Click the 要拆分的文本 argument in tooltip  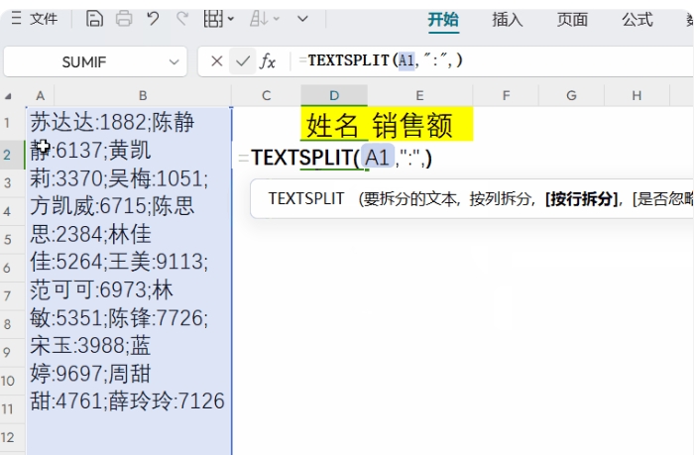click(410, 199)
